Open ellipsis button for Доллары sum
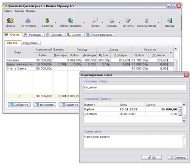 180,114
